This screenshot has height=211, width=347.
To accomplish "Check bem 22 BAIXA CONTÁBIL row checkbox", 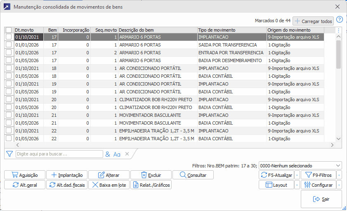I will coord(9,138).
